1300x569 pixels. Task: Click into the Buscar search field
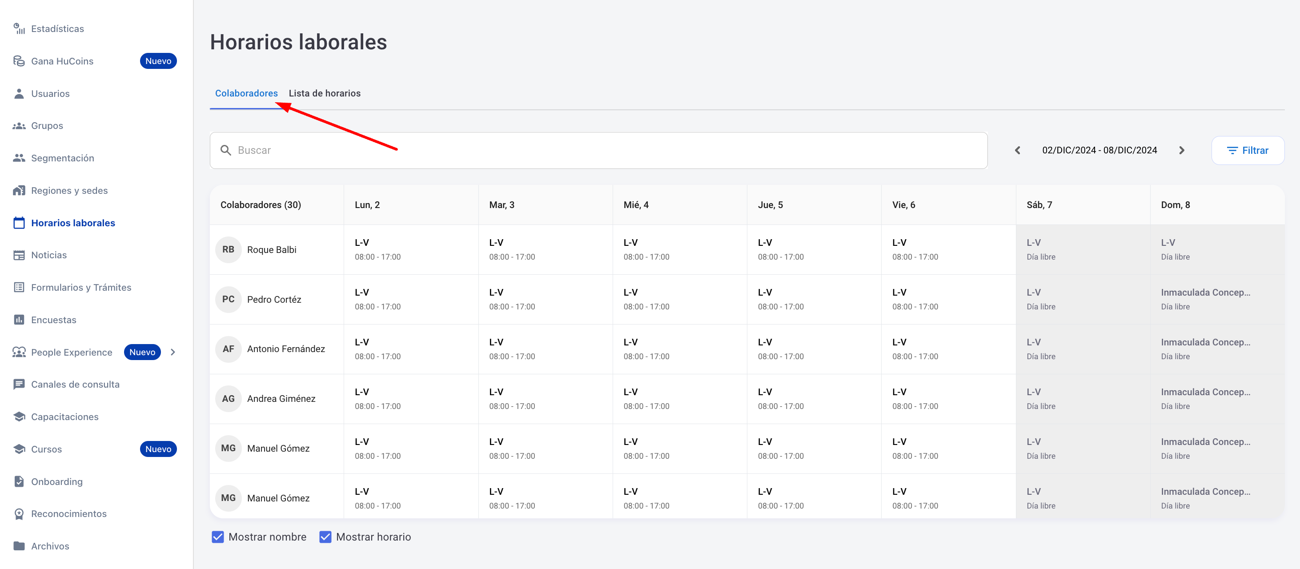(598, 150)
